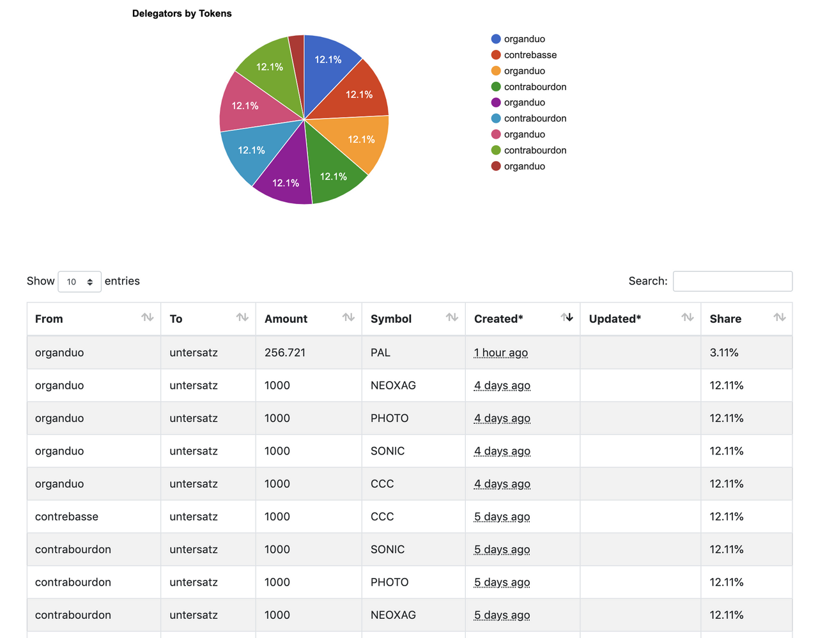
Task: Click '4 days ago' in organduo NEOXAG row
Action: point(502,385)
